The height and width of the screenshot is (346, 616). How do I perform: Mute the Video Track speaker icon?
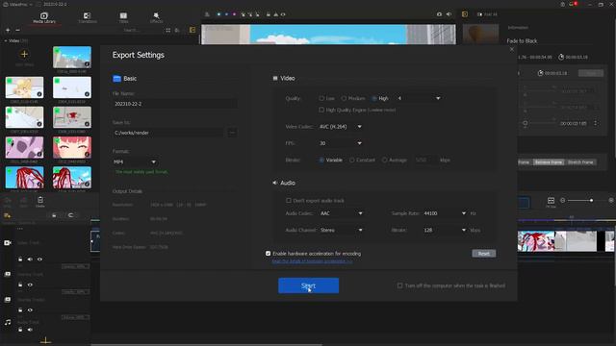[30, 259]
